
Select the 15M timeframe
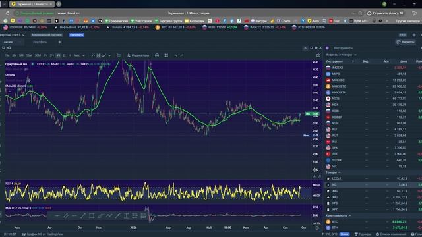pos(29,55)
